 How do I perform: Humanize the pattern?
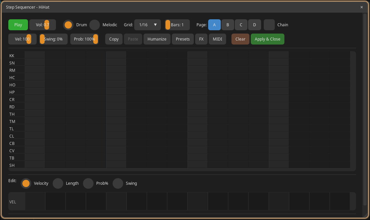click(x=157, y=39)
